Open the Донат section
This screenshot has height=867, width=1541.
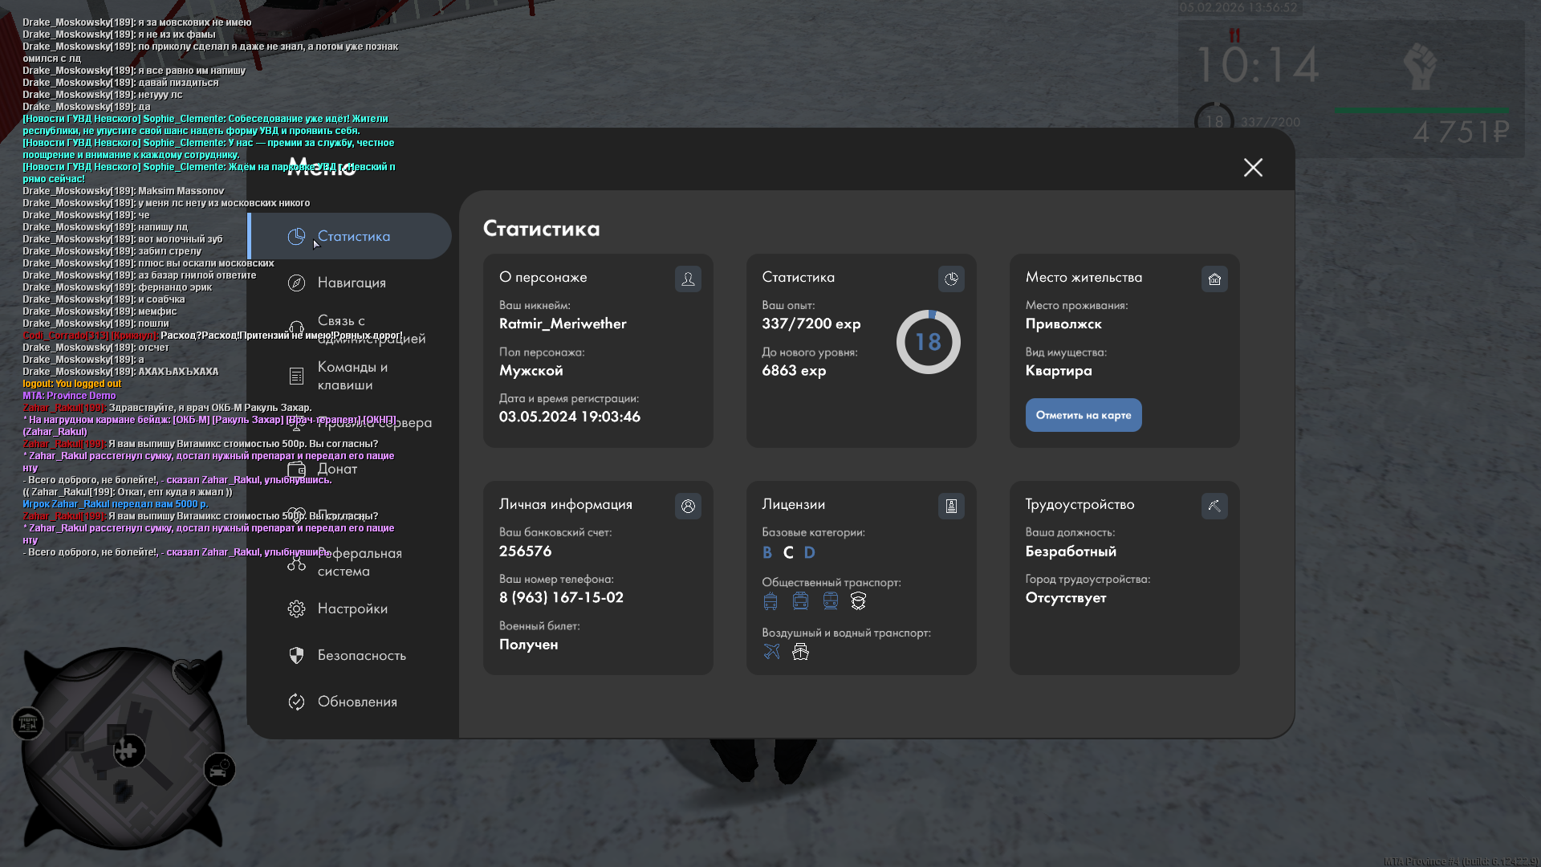coord(337,469)
